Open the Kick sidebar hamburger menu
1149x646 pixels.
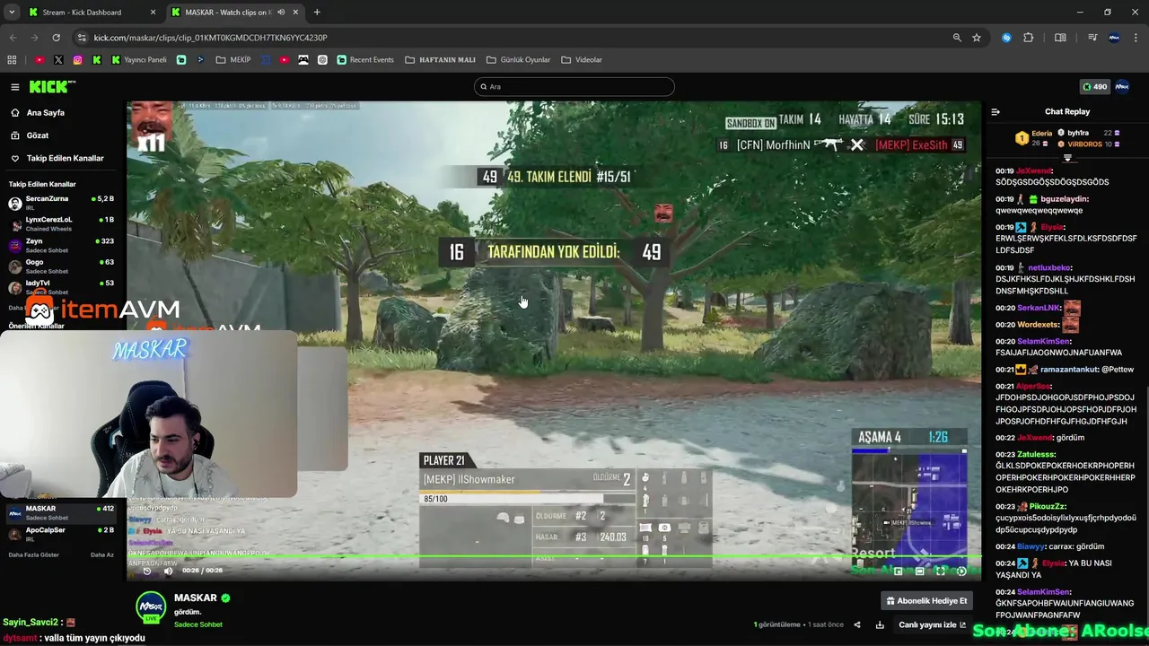pos(15,87)
